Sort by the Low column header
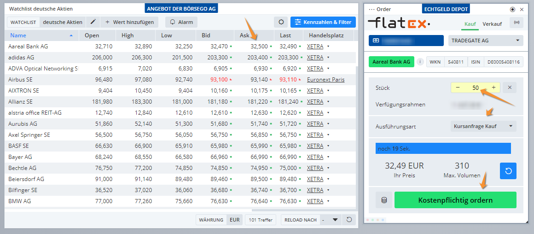The image size is (534, 234). point(176,35)
